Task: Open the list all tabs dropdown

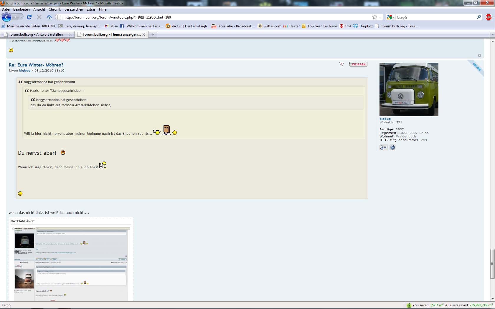Action: (492, 34)
